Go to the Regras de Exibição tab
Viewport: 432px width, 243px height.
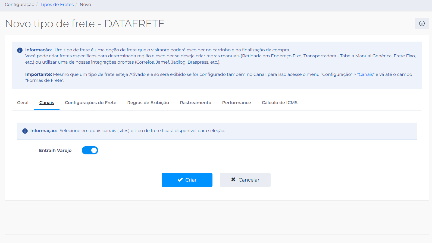[148, 103]
